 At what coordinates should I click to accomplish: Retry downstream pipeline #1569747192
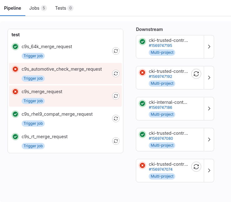[x=196, y=74]
